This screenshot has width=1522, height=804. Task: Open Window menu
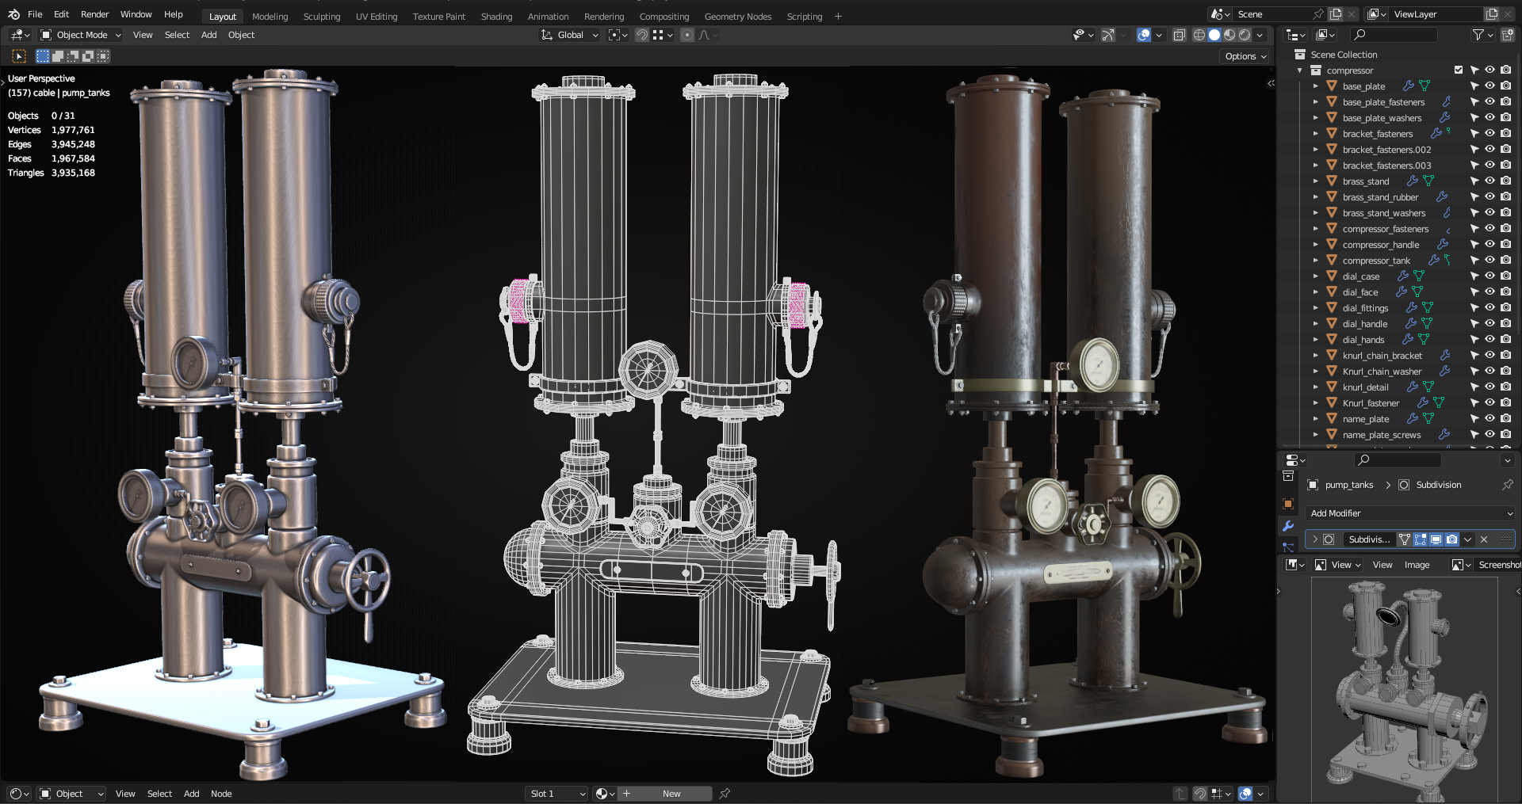pyautogui.click(x=136, y=14)
